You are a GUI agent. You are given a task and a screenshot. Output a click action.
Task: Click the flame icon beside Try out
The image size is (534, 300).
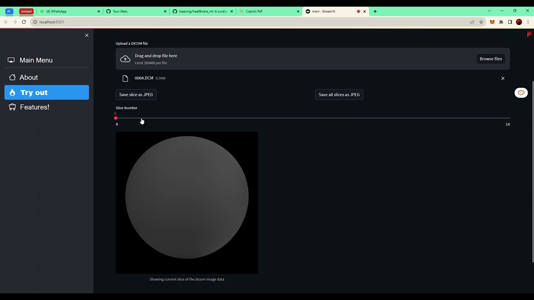click(12, 92)
